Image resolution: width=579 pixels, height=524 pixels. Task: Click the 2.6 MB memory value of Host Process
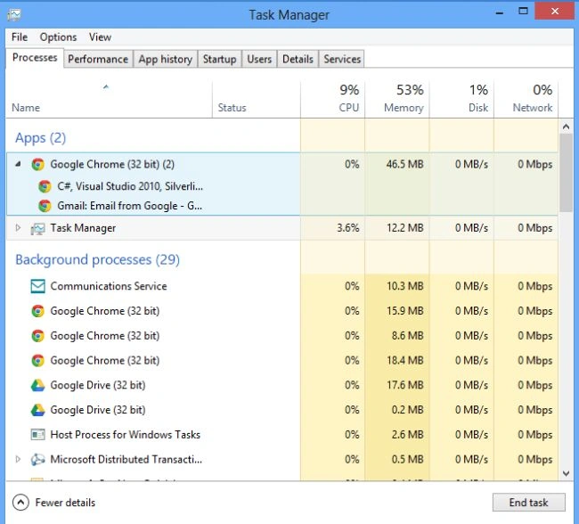point(407,435)
